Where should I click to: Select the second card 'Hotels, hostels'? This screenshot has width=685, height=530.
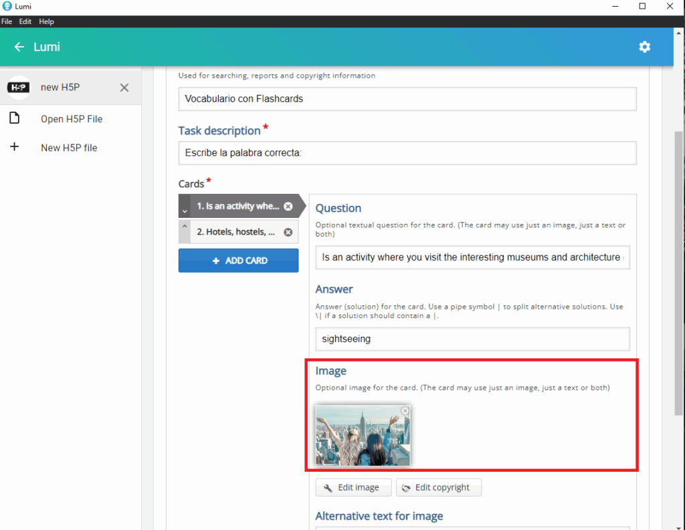click(x=236, y=233)
